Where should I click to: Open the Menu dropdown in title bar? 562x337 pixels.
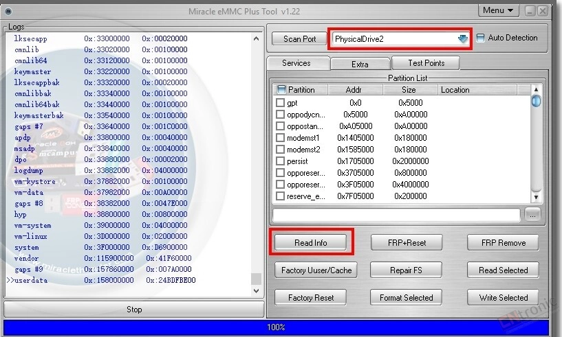[499, 10]
